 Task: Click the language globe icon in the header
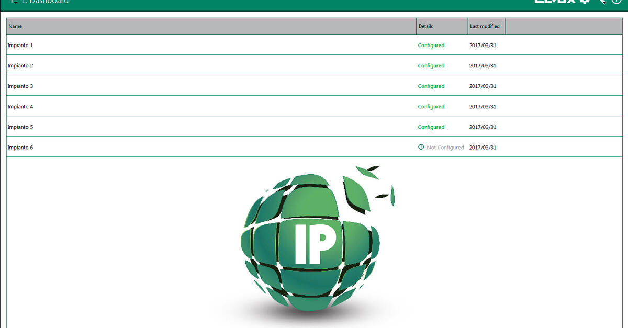click(x=601, y=2)
